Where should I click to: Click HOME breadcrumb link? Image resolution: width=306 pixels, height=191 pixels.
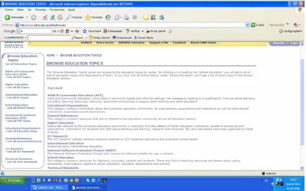tap(50, 56)
